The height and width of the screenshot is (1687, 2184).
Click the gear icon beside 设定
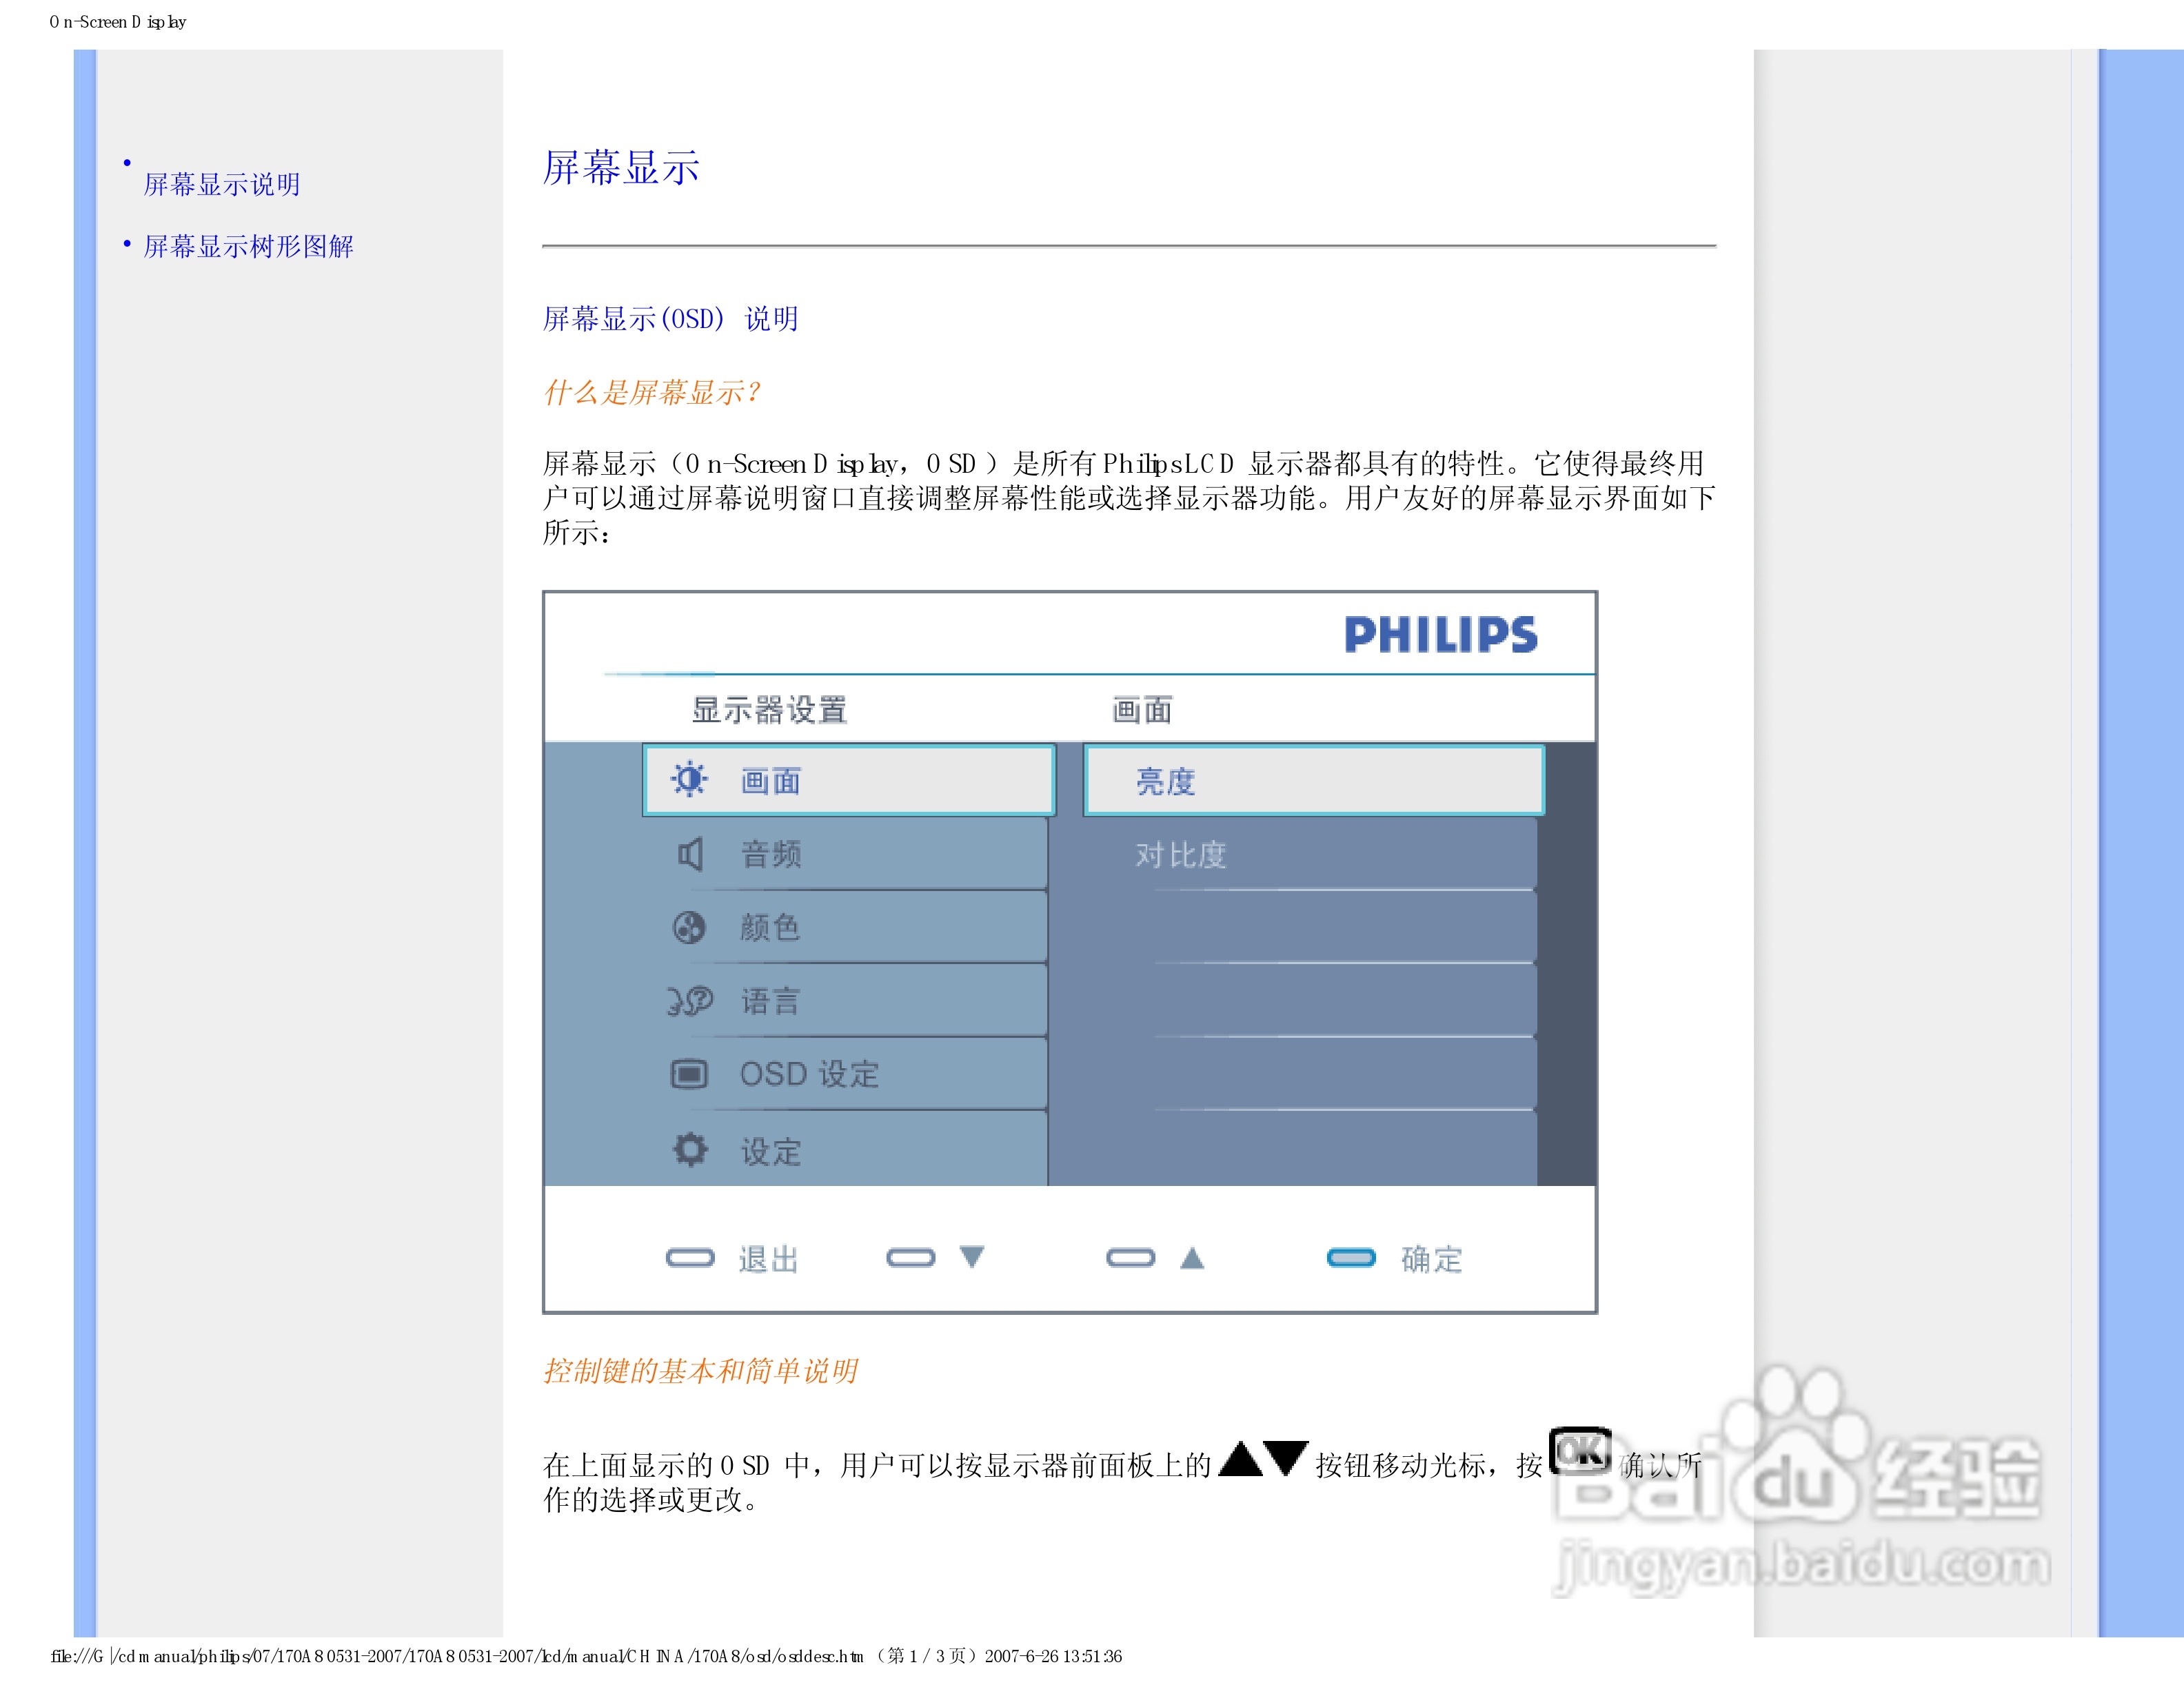click(689, 1149)
